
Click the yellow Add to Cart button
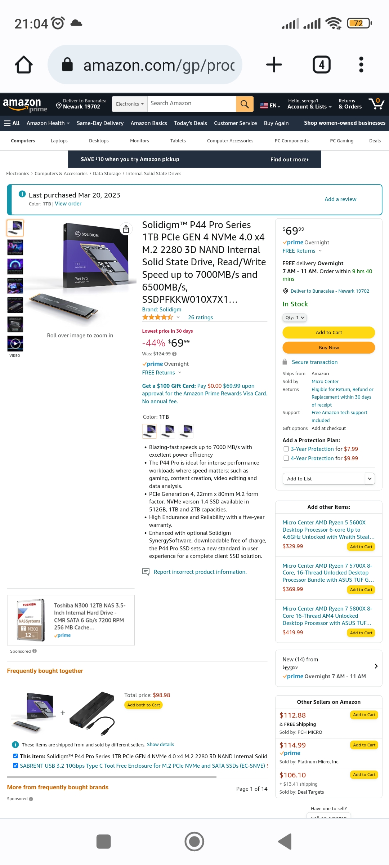pos(329,332)
